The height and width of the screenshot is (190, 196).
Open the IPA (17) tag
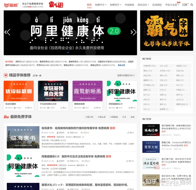click(183, 85)
